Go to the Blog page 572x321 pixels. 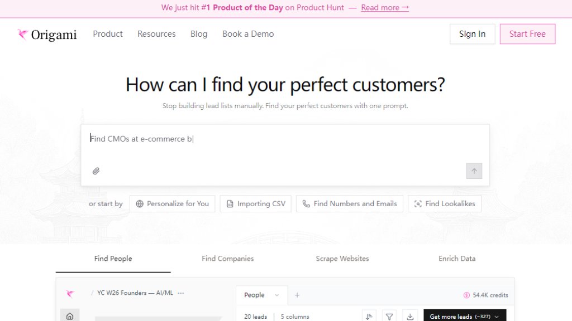point(199,34)
